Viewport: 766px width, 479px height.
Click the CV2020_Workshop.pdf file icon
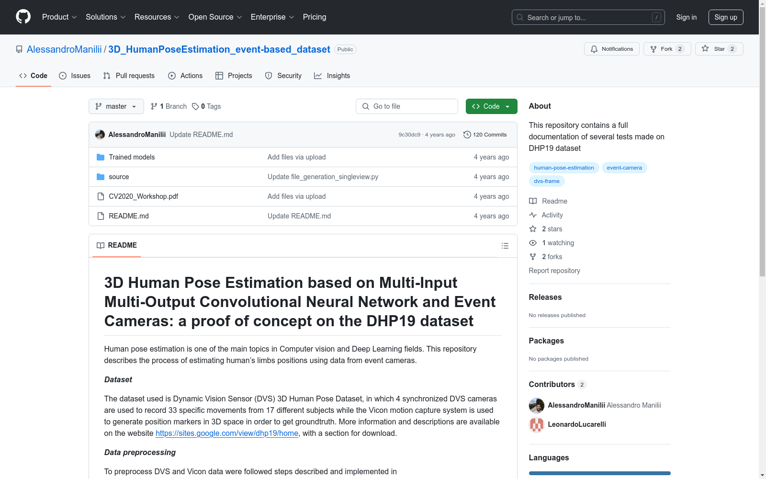click(101, 196)
